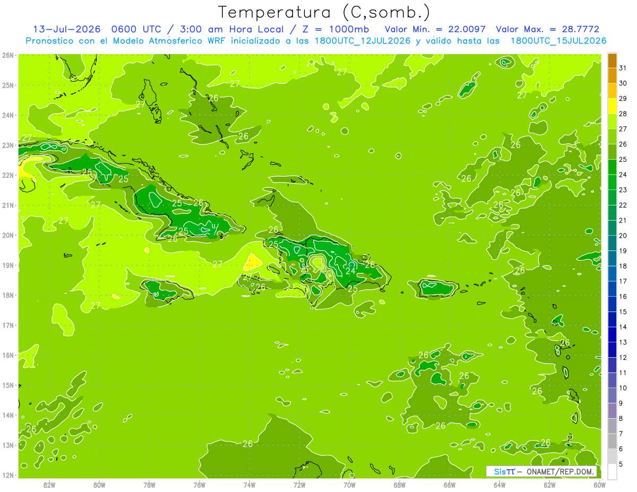Click 'Valor Max. = 28.7772' text
Viewport: 637px width, 492px height.
coord(547,29)
